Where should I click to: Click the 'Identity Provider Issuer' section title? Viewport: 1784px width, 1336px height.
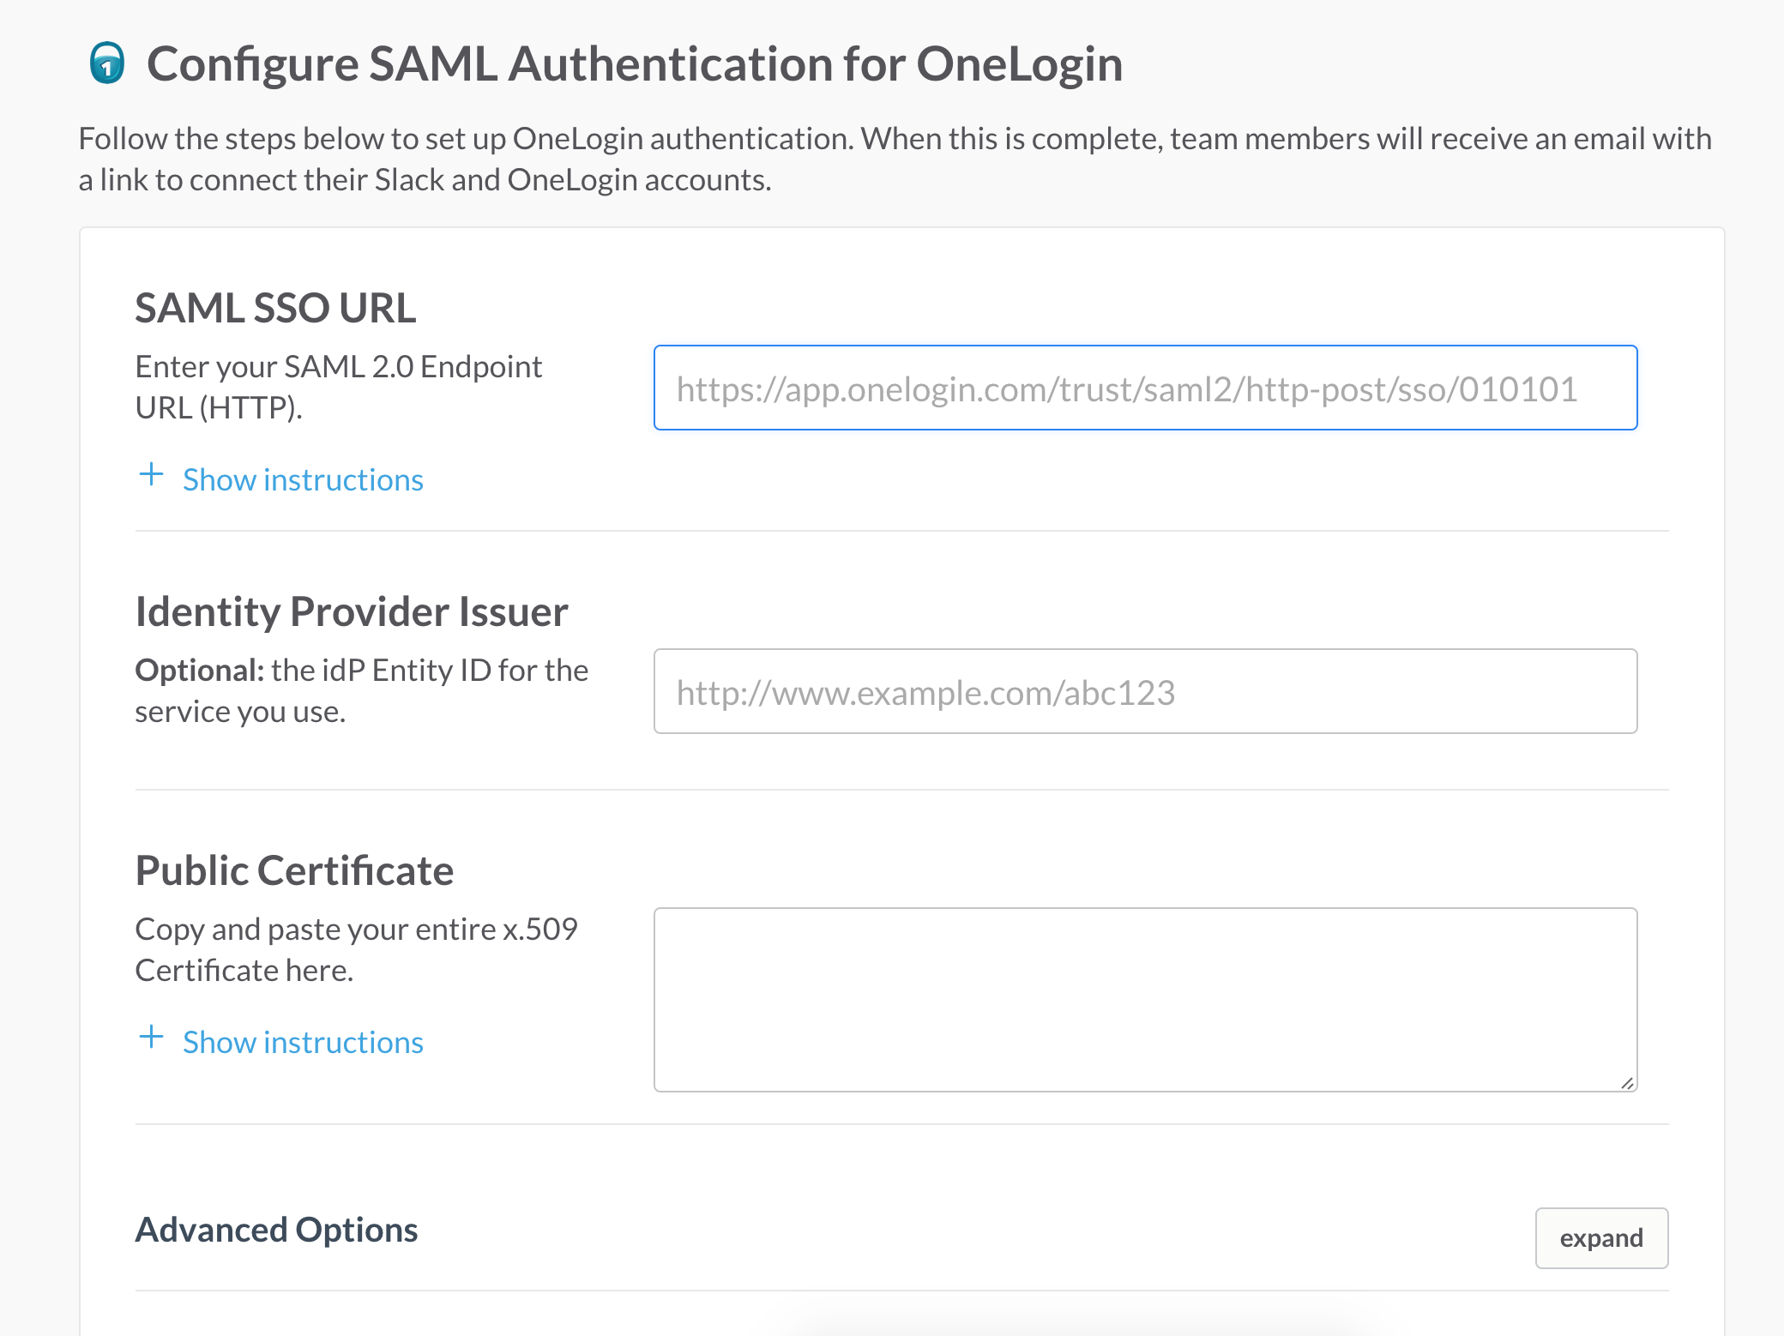click(x=352, y=611)
